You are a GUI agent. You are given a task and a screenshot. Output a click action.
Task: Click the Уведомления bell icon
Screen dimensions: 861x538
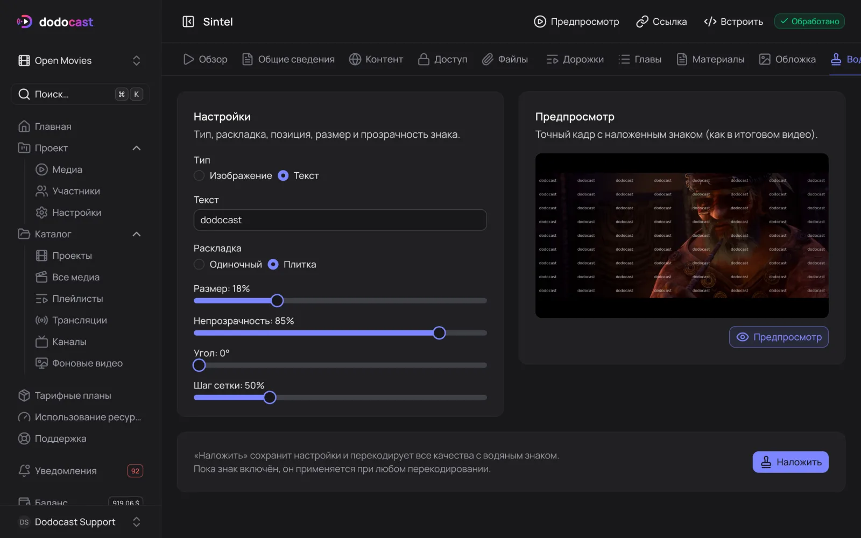24,471
